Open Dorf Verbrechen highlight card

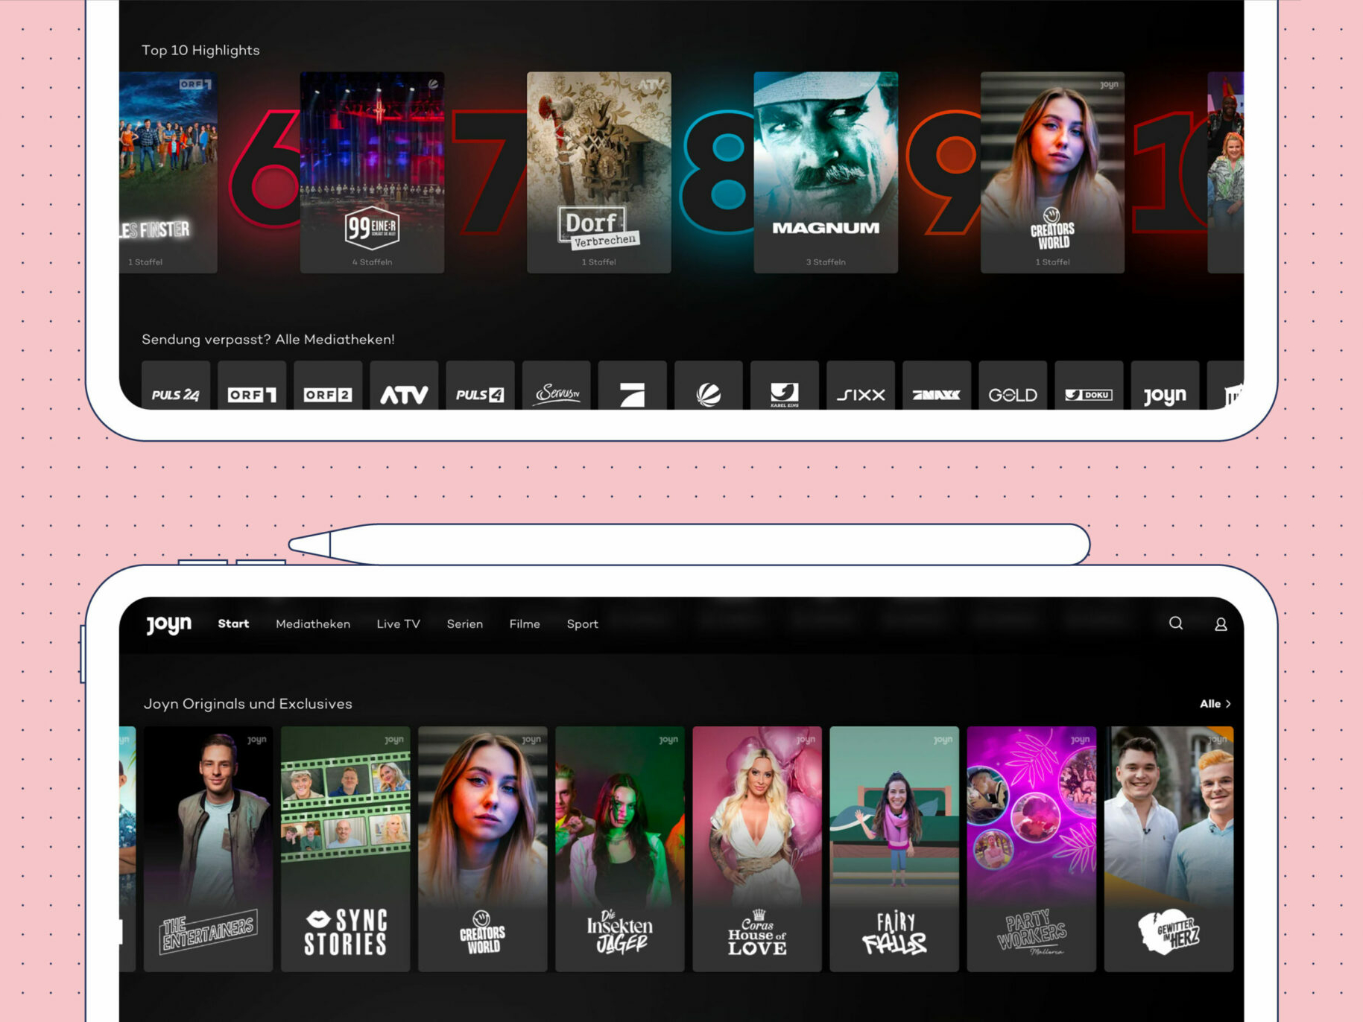(598, 172)
